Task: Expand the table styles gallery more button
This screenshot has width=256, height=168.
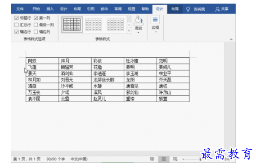Action: tap(129, 31)
